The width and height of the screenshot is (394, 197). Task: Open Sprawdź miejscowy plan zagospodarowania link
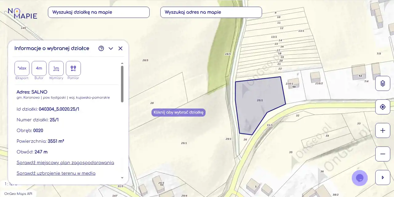65,163
